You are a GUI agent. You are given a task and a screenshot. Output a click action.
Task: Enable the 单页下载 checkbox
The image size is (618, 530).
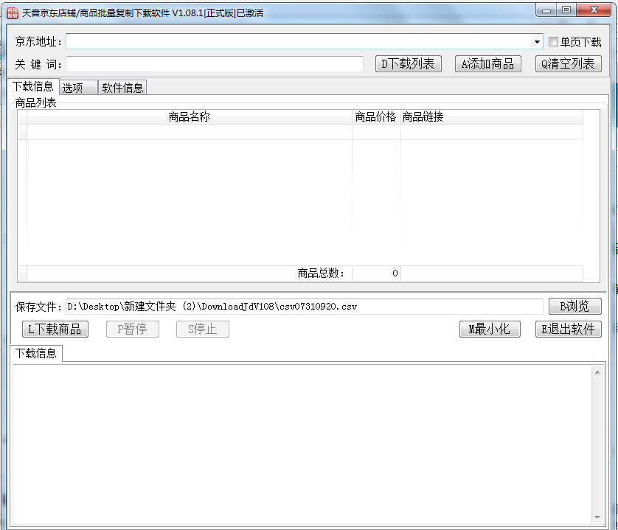pos(553,42)
